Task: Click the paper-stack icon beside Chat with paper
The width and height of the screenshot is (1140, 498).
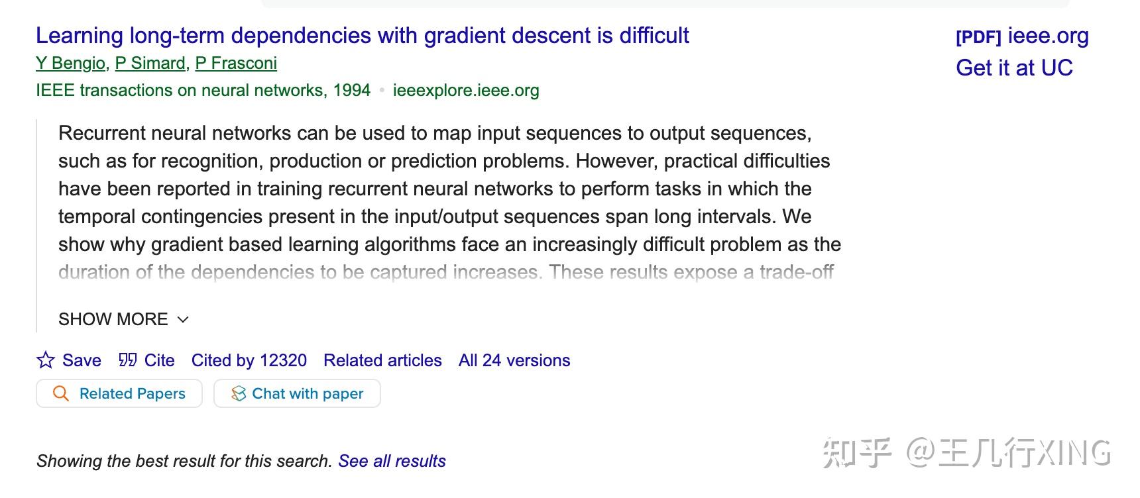Action: [239, 393]
